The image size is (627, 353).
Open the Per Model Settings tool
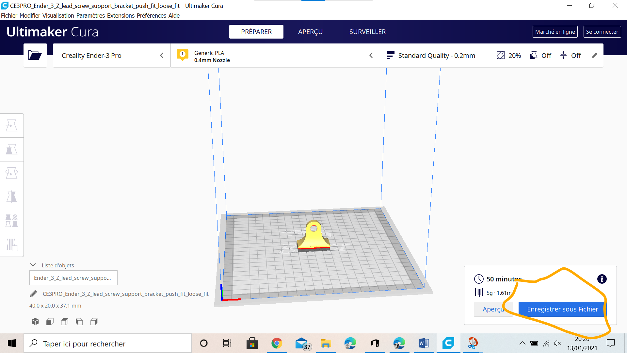click(x=11, y=221)
